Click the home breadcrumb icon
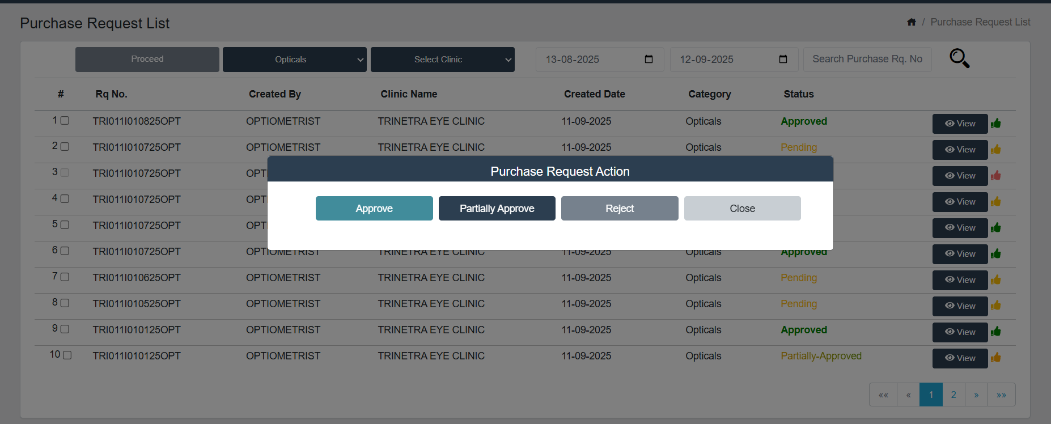 [x=912, y=22]
